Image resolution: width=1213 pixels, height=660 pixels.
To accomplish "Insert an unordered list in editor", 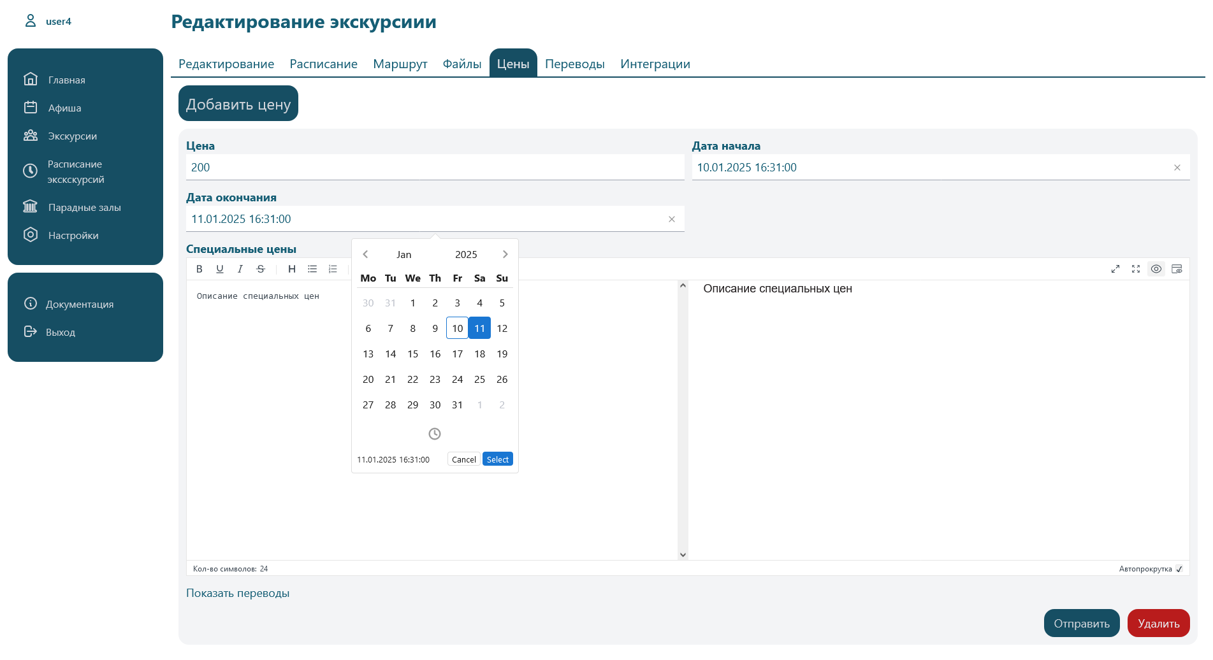I will click(x=312, y=269).
